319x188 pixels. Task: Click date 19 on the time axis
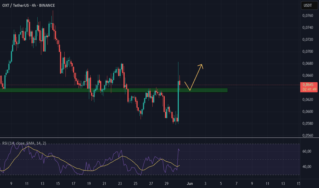click(x=89, y=184)
